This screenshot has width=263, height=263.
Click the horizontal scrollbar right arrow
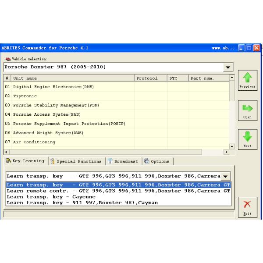226,152
